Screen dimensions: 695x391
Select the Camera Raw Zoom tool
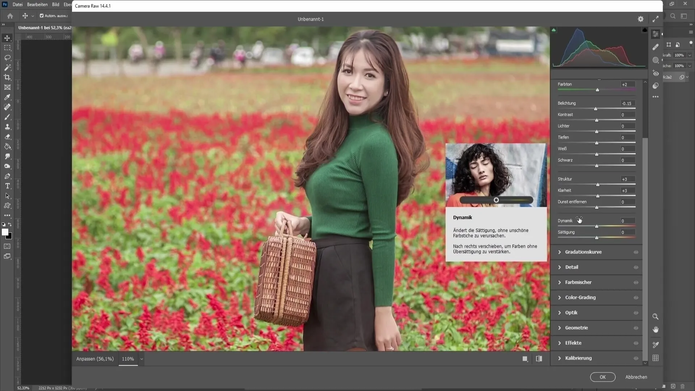coord(656,316)
